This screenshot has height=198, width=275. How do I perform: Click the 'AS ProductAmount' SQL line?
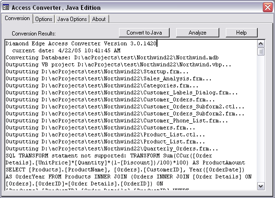(125, 163)
